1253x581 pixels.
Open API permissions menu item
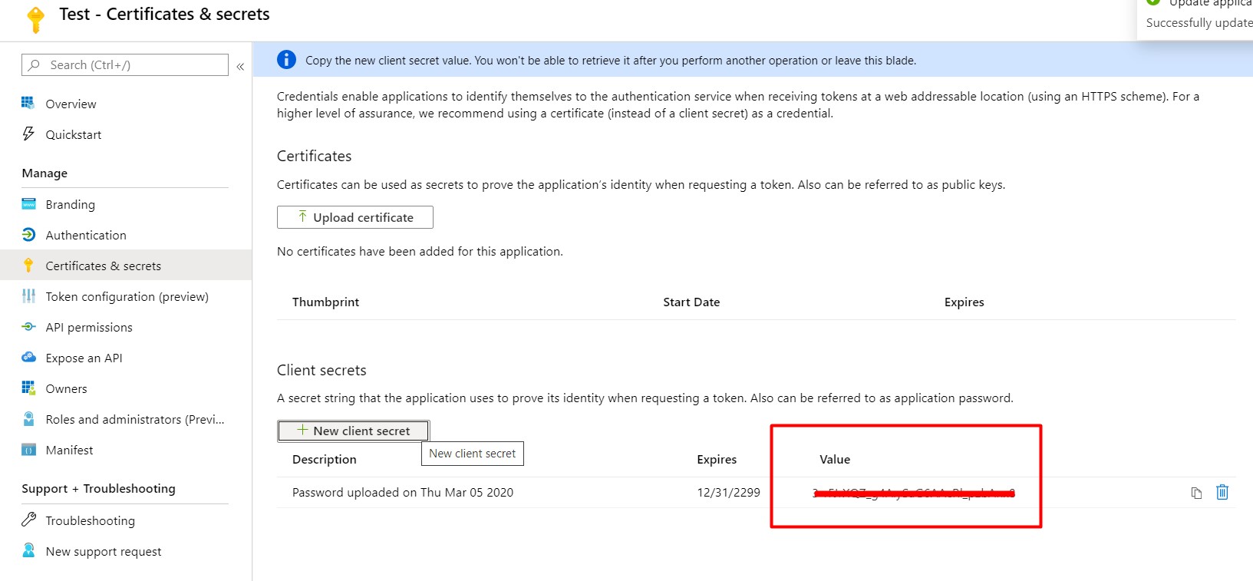tap(88, 327)
